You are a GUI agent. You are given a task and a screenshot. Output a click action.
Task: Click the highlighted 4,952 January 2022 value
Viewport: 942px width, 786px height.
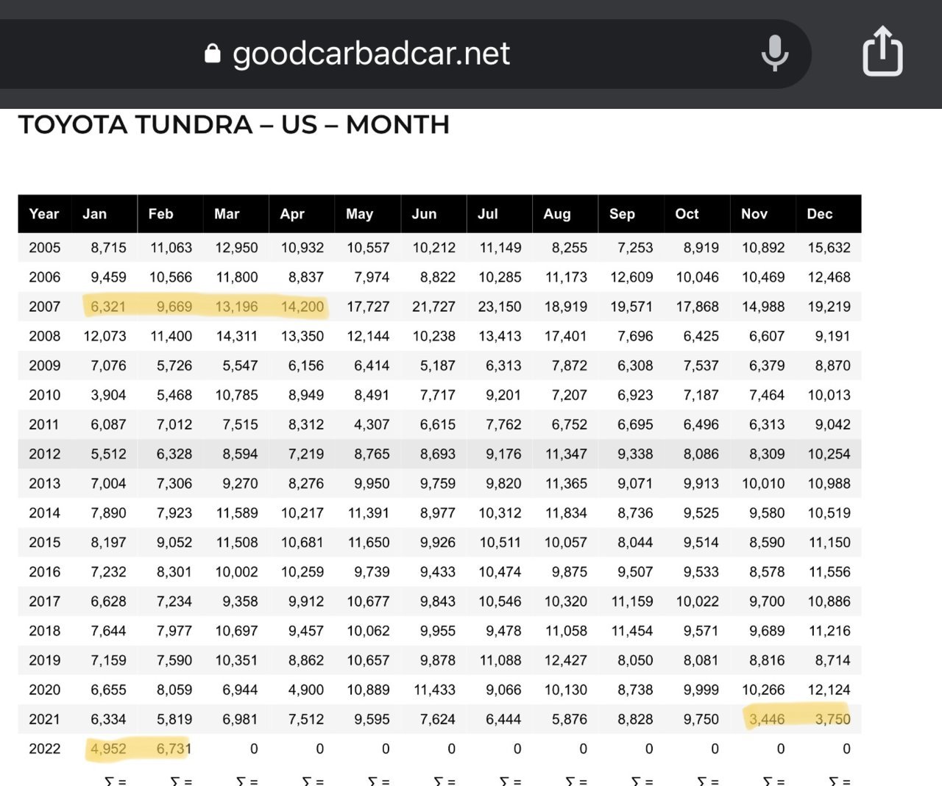pyautogui.click(x=108, y=749)
